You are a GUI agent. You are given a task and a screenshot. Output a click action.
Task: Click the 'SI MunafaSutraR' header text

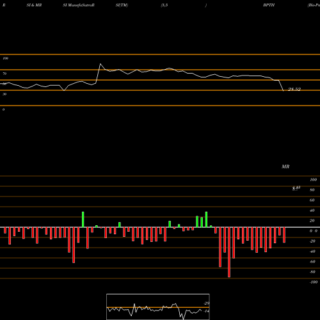tap(79, 5)
